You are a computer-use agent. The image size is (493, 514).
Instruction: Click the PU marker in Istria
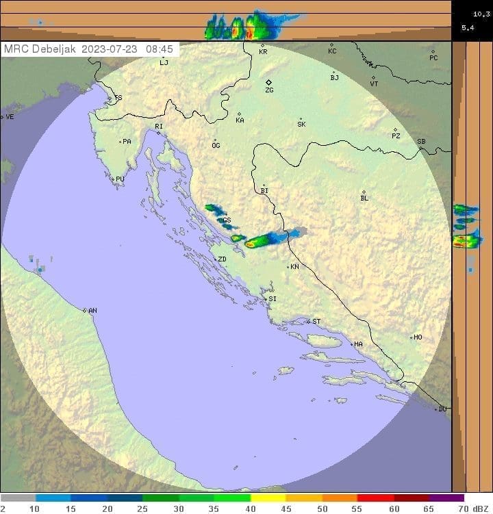[x=113, y=179]
